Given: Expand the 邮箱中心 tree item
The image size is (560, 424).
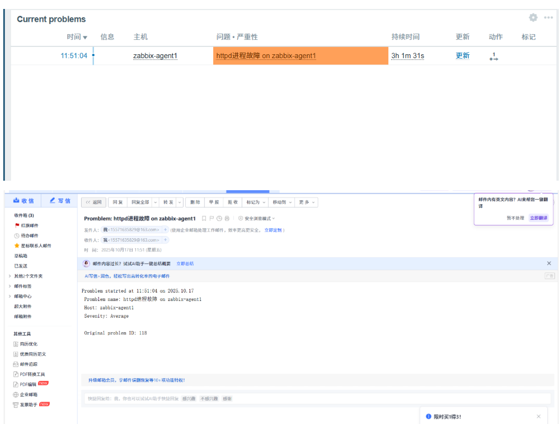Looking at the screenshot, I should coord(10,296).
